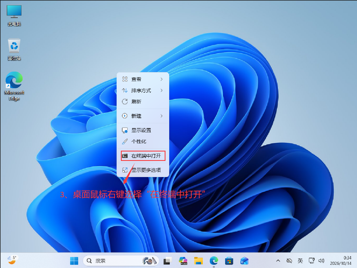Viewport: 357px width, 268px height.
Task: Open 个性化 (Personalize) from context menu
Action: 143,141
